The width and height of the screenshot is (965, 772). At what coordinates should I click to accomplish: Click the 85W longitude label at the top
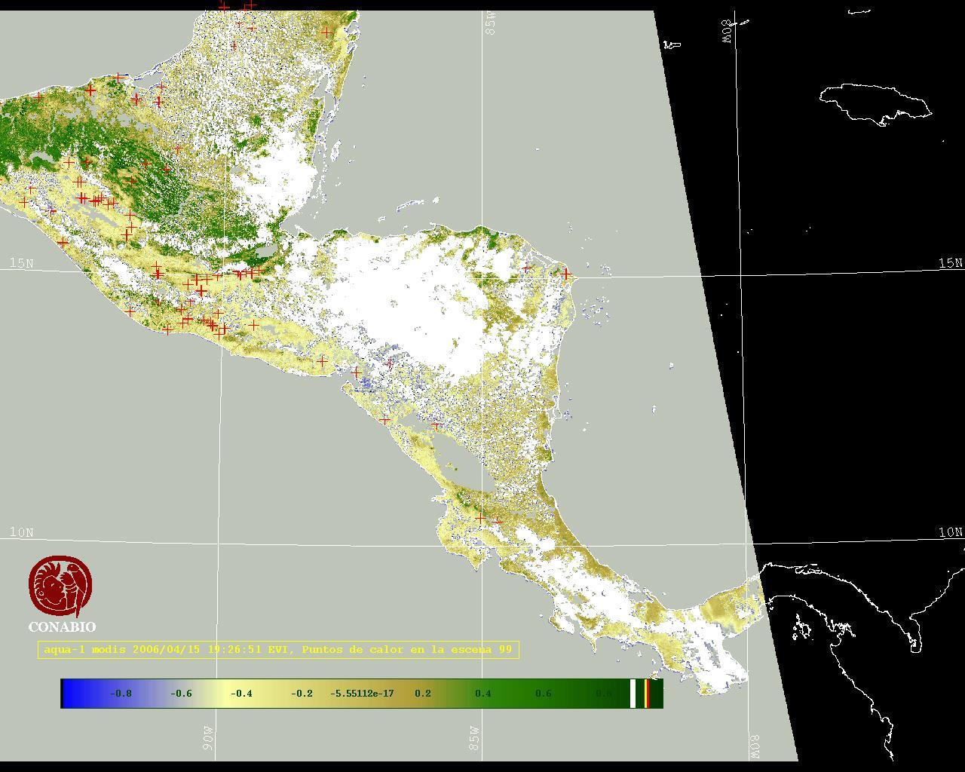pyautogui.click(x=491, y=23)
